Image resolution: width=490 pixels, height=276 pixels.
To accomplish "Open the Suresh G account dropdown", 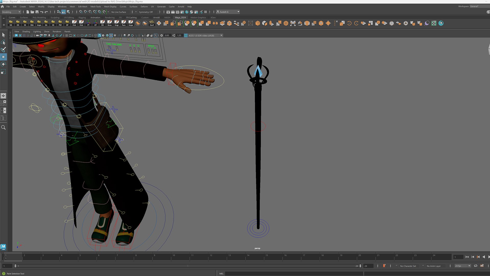I will pyautogui.click(x=228, y=12).
